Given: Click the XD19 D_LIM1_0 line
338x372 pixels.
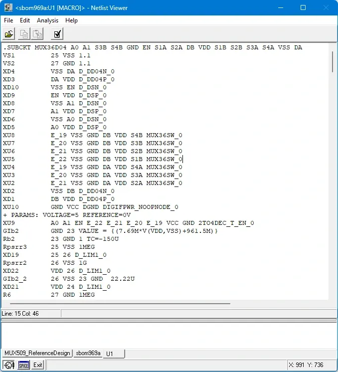Looking at the screenshot, I should point(54,255).
